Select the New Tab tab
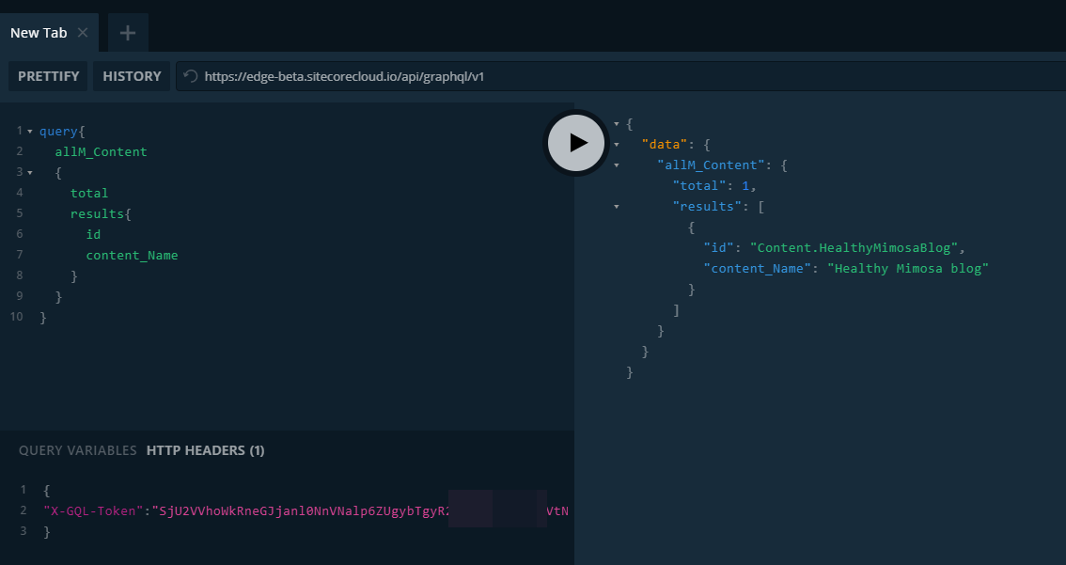The height and width of the screenshot is (565, 1066). (39, 33)
